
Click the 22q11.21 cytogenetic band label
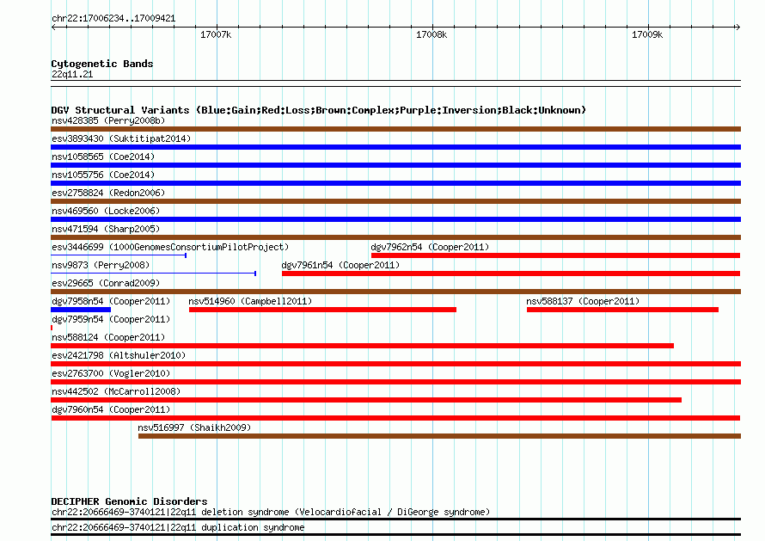pyautogui.click(x=72, y=74)
